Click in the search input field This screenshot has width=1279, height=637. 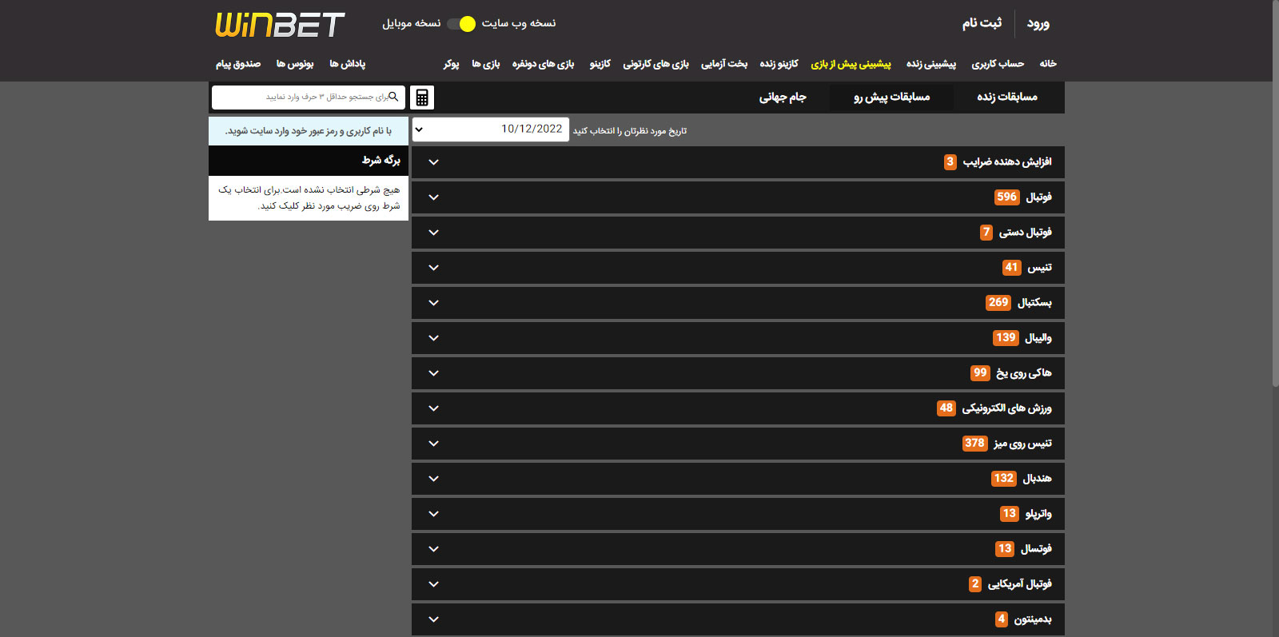pyautogui.click(x=309, y=97)
